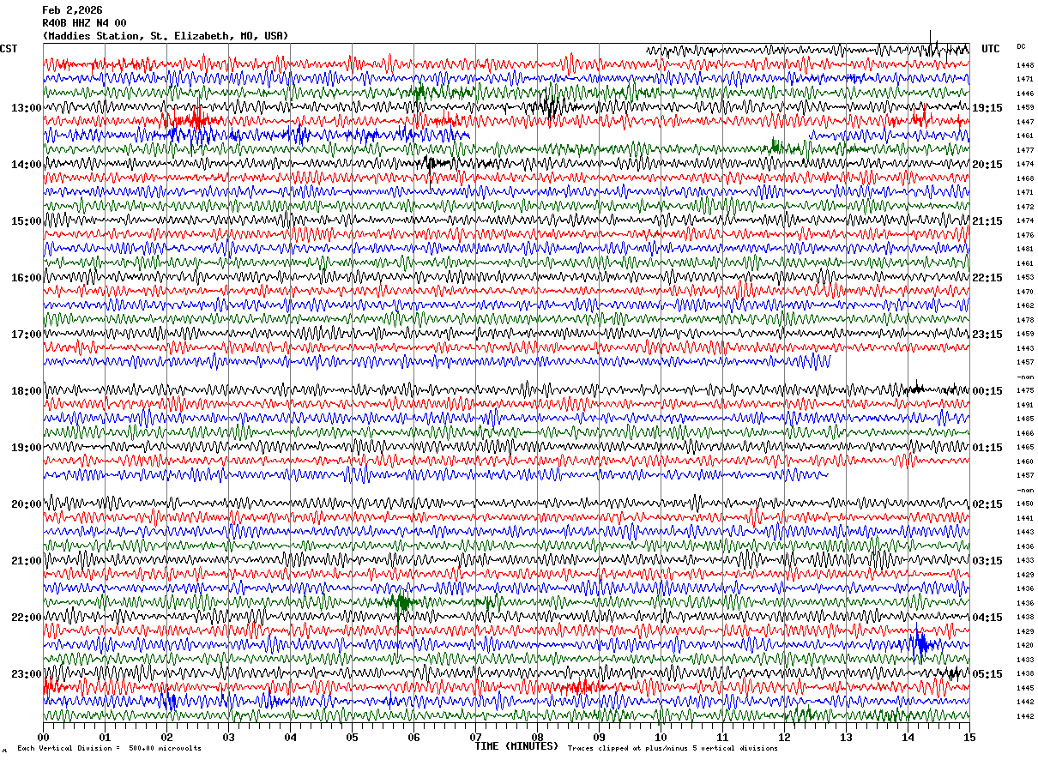Click the 21:00 CST time label
This screenshot has width=1038, height=760.
coord(27,561)
